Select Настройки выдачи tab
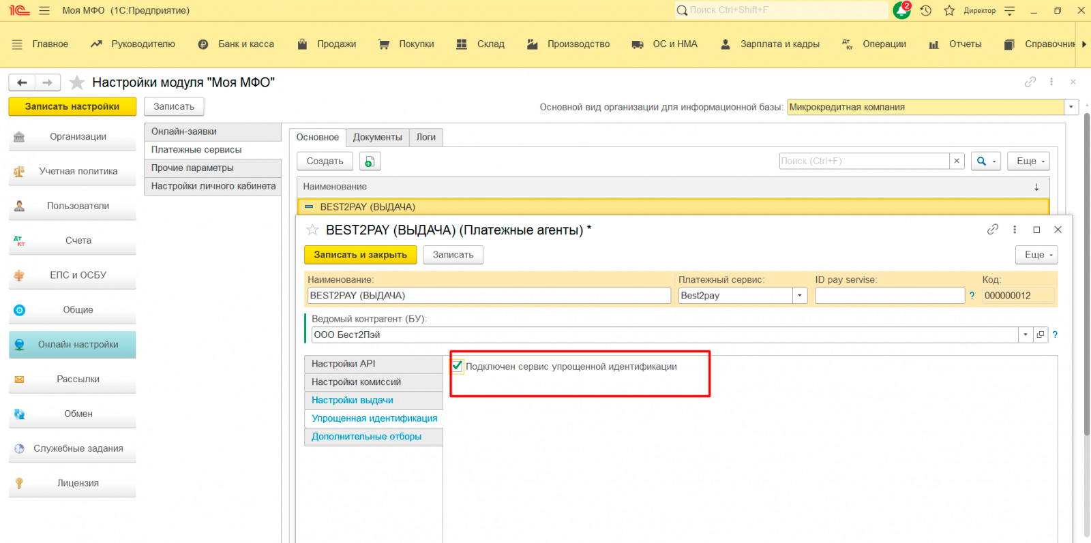Screen dimensions: 1091x543 [374, 401]
